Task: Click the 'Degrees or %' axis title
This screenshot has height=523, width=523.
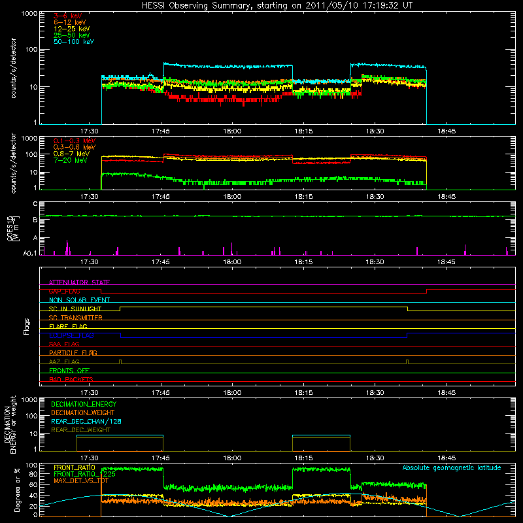Action: tap(17, 490)
